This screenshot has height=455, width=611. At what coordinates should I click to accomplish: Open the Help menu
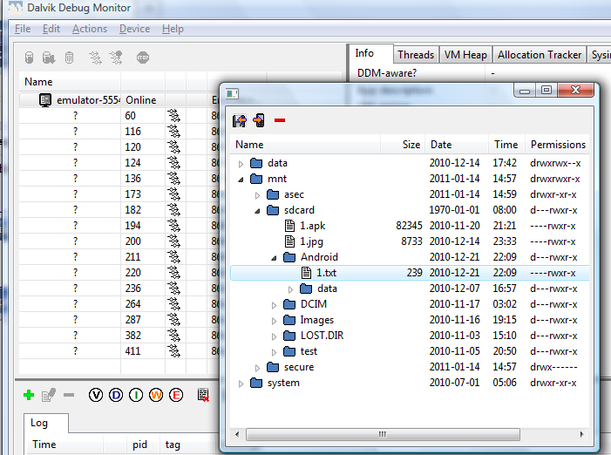(173, 29)
